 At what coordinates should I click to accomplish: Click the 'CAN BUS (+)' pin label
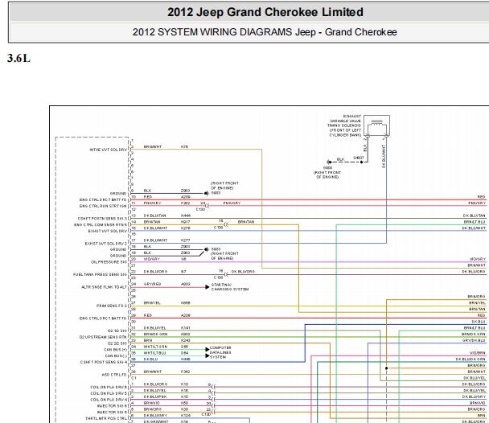[116, 350]
